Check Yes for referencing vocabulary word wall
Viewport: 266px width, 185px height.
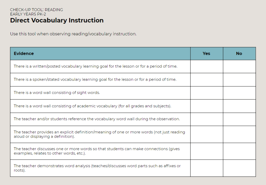[x=207, y=119]
